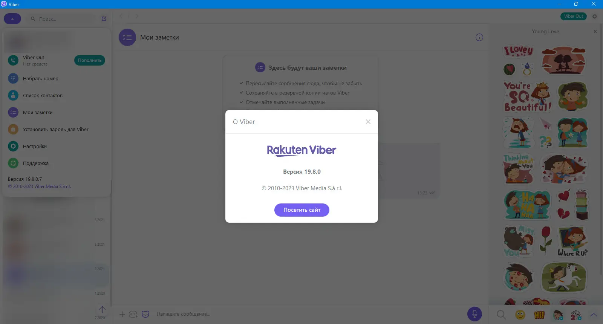
Task: Click the Посетить сайт button
Action: click(301, 210)
